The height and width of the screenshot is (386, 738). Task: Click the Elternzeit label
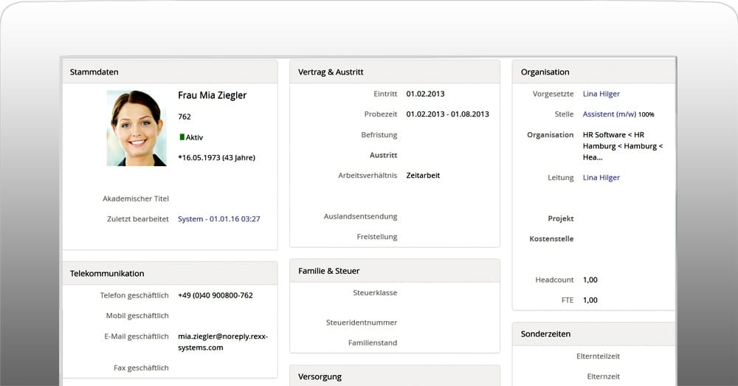(604, 376)
